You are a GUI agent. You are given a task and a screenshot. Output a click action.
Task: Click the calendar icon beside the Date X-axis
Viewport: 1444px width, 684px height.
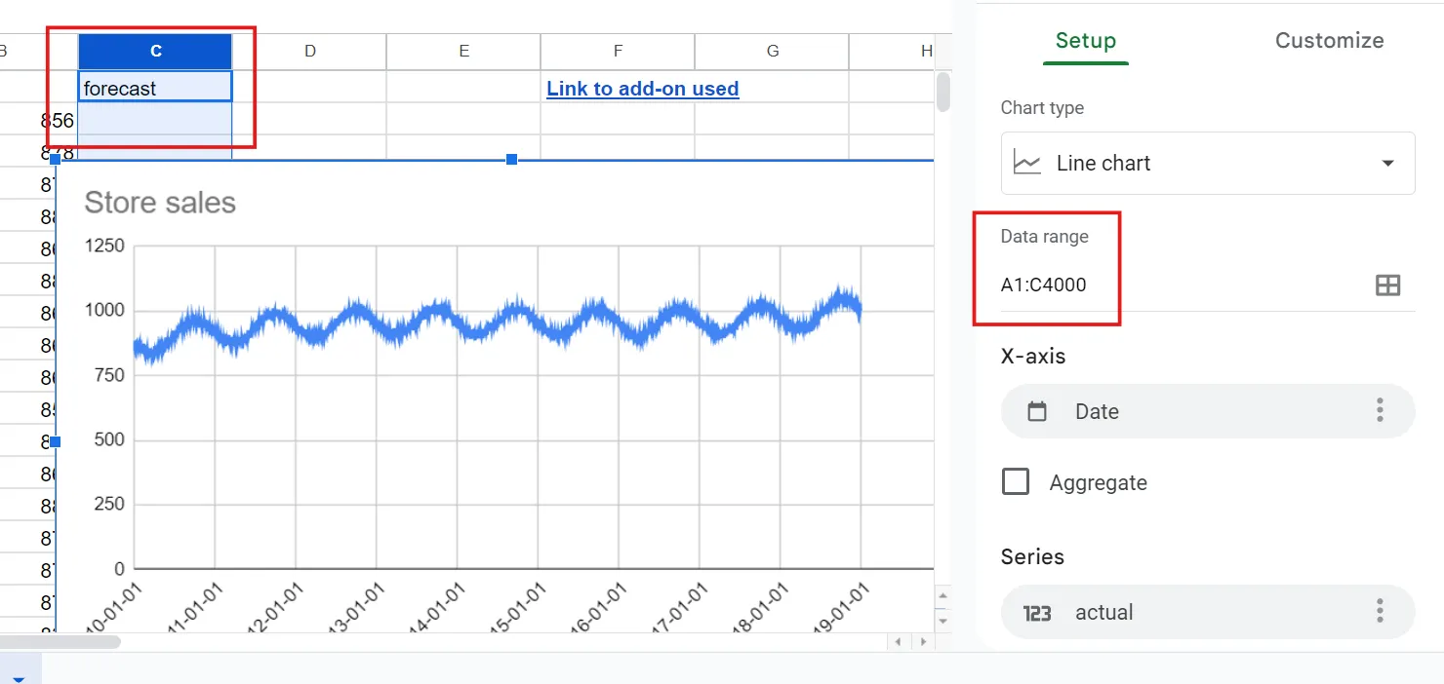point(1037,411)
